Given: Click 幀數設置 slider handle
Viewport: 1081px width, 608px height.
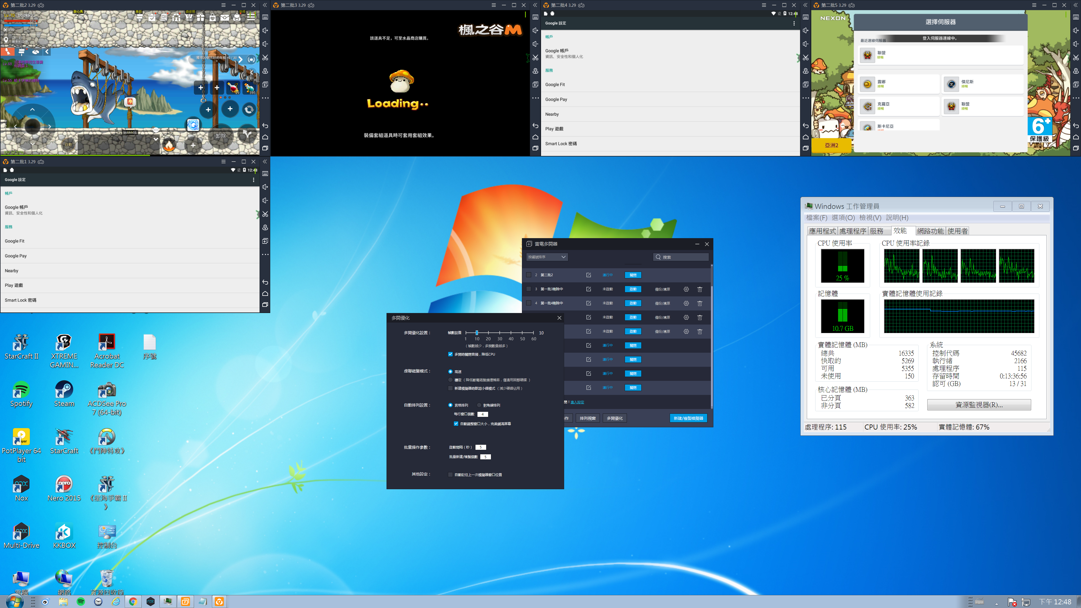Looking at the screenshot, I should (477, 333).
